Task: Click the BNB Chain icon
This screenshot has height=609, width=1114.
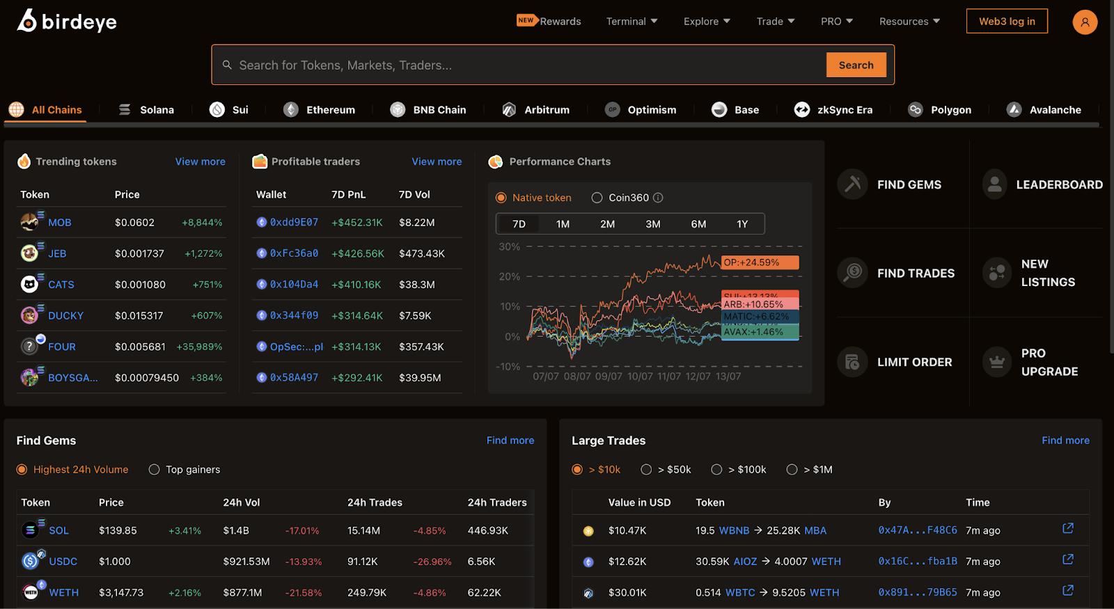Action: point(398,109)
